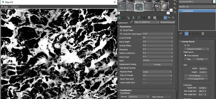Click the Fit to assigned mtl button
The image size is (216, 99).
tap(196, 79)
